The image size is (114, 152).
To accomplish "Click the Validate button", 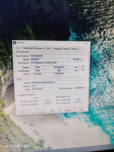I will (x=68, y=110).
